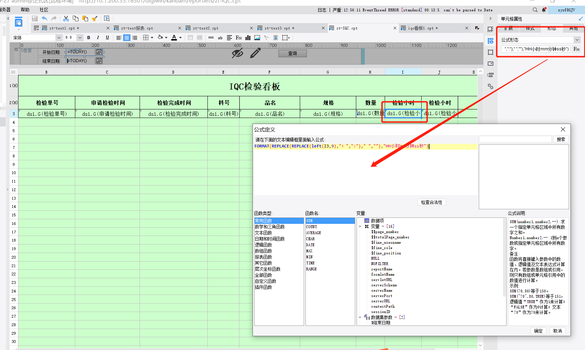Toggle bold formatting
585x350 pixels.
pyautogui.click(x=88, y=38)
